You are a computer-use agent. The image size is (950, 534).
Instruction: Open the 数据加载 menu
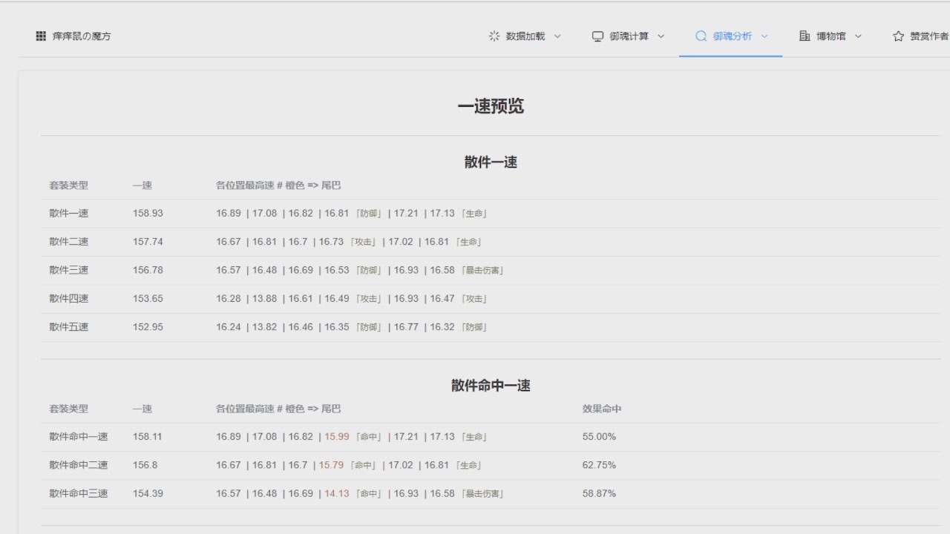click(x=525, y=36)
